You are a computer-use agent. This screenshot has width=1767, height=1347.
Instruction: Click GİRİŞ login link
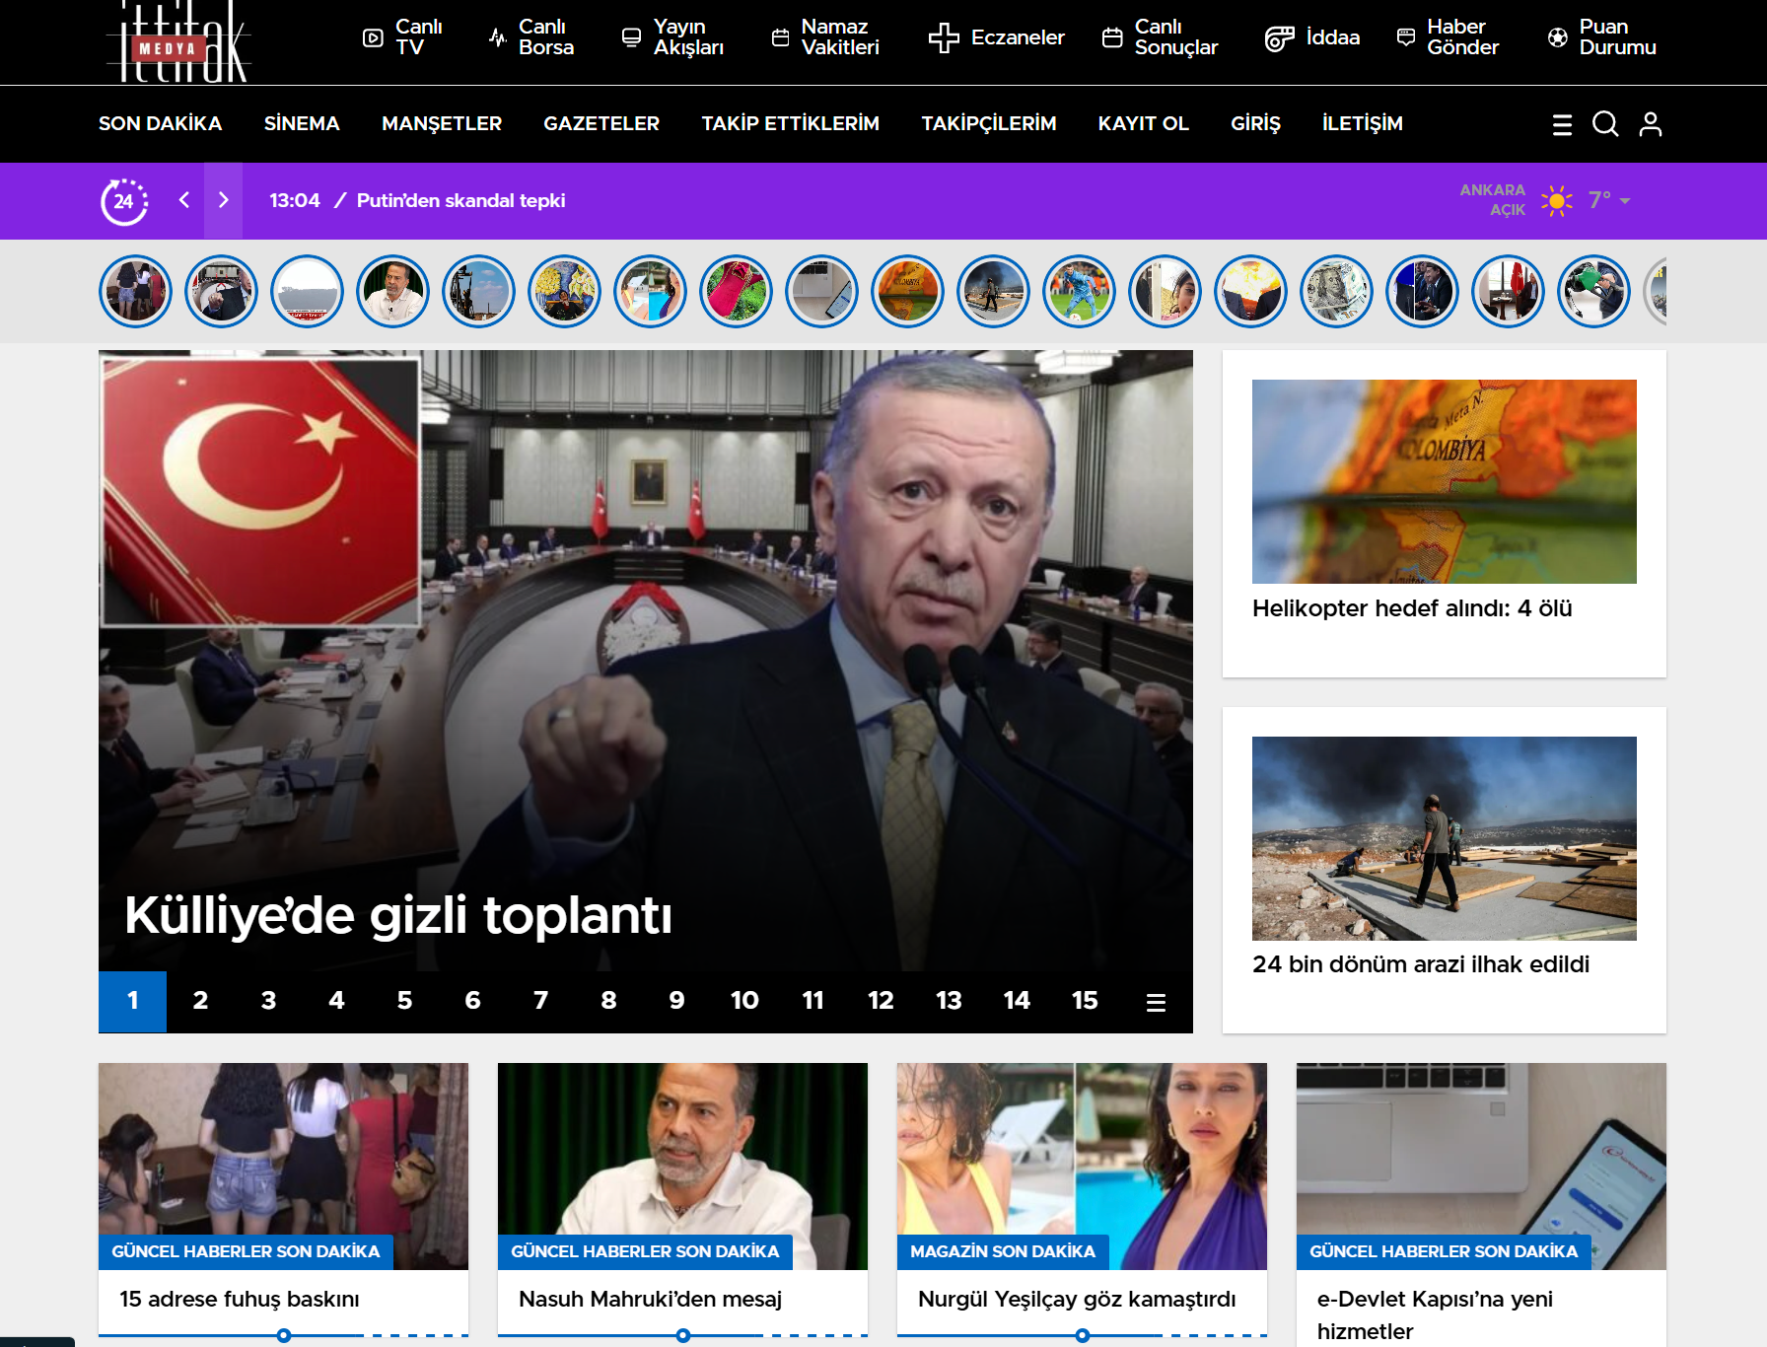1255,123
